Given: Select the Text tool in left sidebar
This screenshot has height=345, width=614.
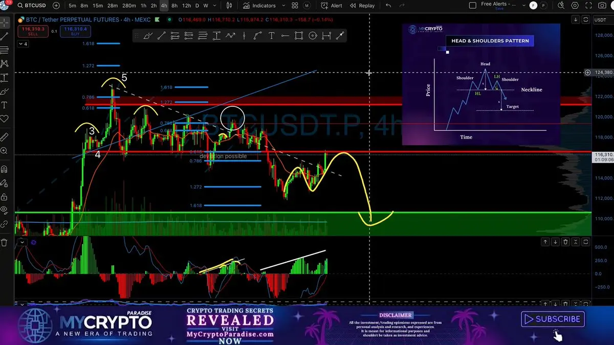Looking at the screenshot, I should point(5,105).
